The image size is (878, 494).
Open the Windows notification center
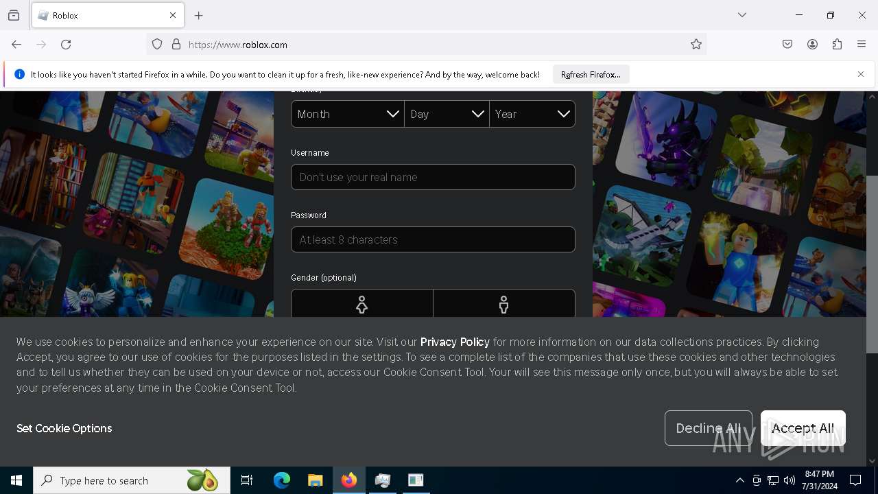click(855, 480)
